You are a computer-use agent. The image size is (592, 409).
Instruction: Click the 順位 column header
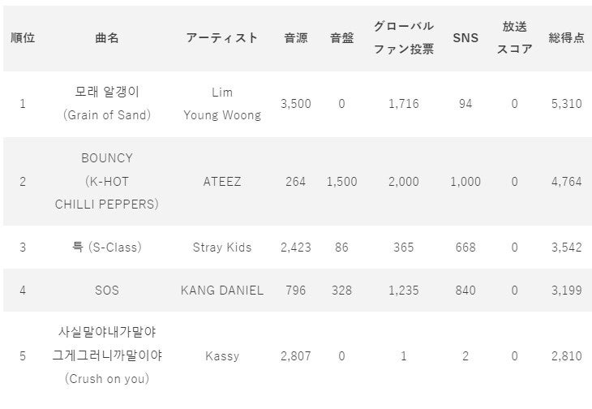point(22,38)
